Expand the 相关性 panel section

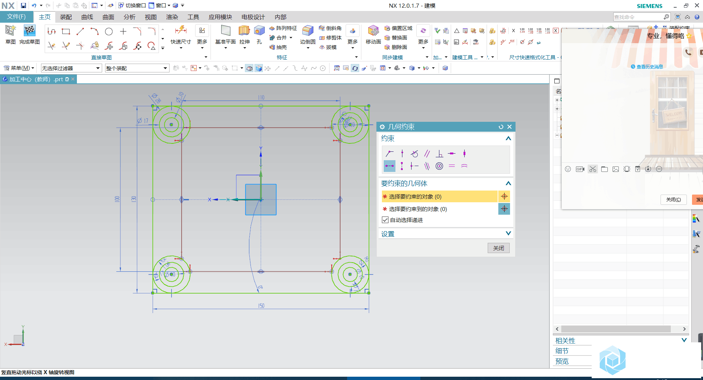click(684, 340)
